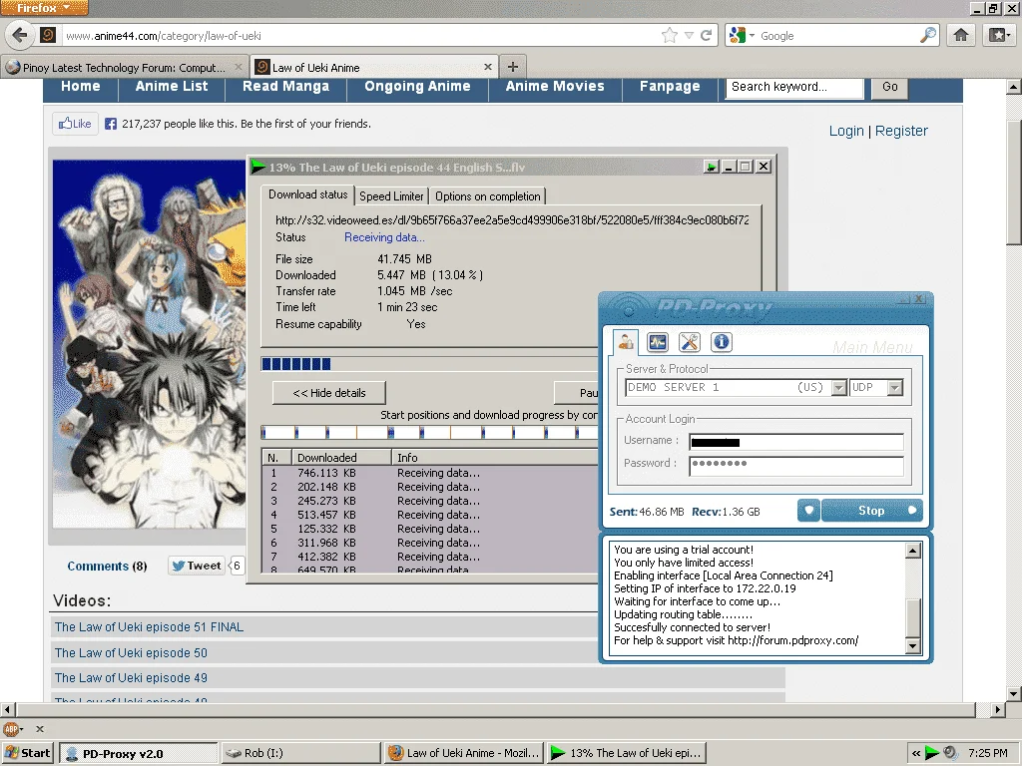Click the shield button beside Stop in PD-Proxy

coord(808,510)
